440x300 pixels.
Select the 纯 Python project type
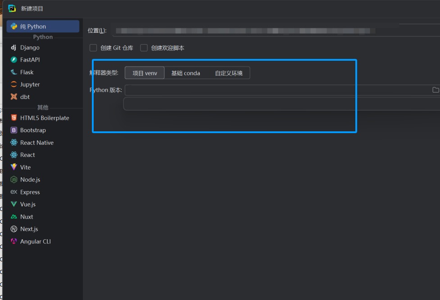[x=43, y=27]
